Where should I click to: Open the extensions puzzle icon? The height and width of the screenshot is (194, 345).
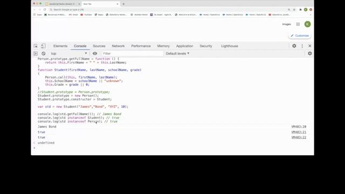pyautogui.click(x=300, y=10)
